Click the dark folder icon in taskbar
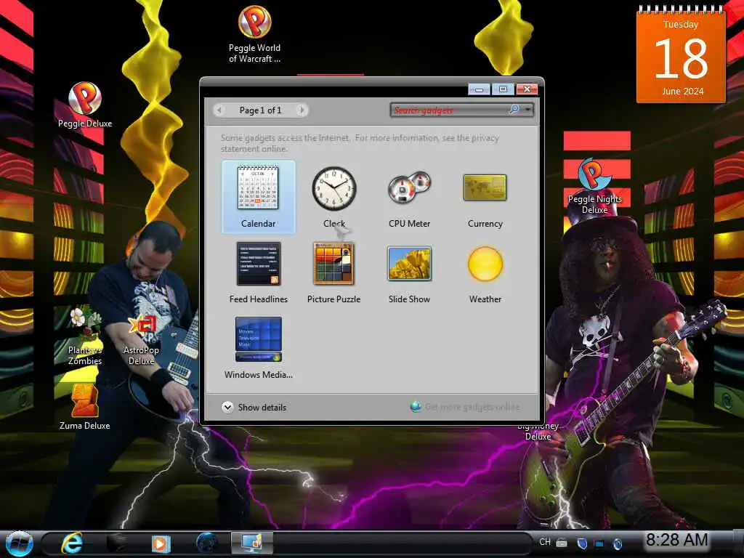This screenshot has width=744, height=558. point(117,543)
